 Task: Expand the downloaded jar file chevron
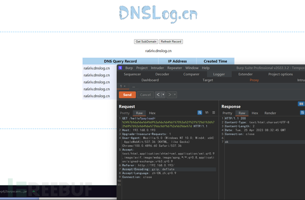[34, 192]
